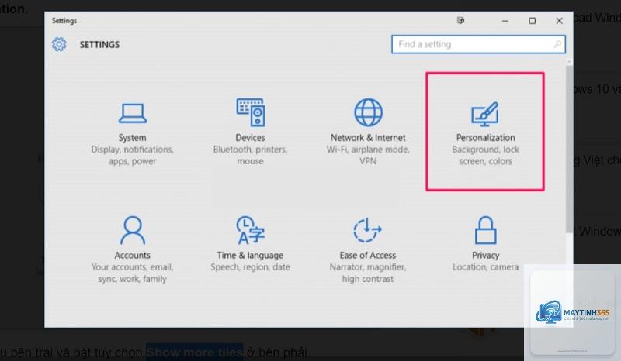Open the Time & language icon
This screenshot has height=361, width=621.
[250, 230]
